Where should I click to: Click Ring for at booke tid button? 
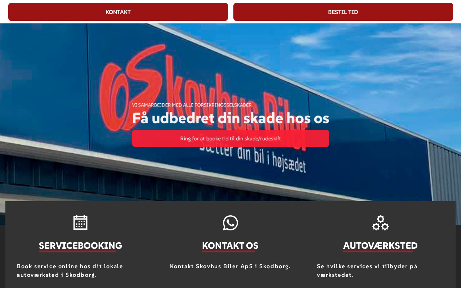(x=230, y=139)
